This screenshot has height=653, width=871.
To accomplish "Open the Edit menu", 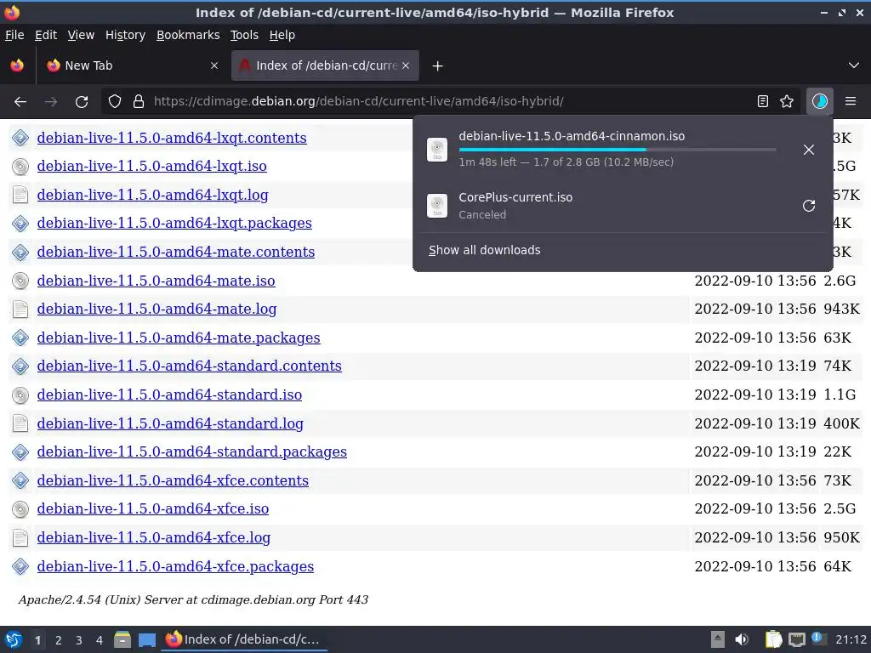I will (x=46, y=35).
